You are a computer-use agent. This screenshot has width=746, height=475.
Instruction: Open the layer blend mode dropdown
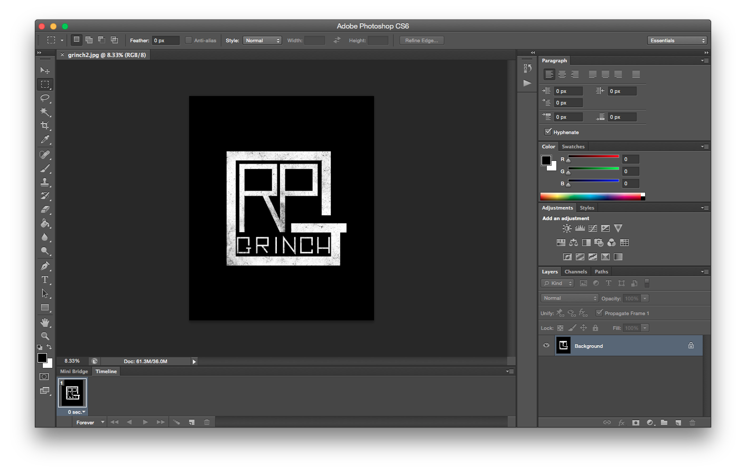tap(570, 298)
